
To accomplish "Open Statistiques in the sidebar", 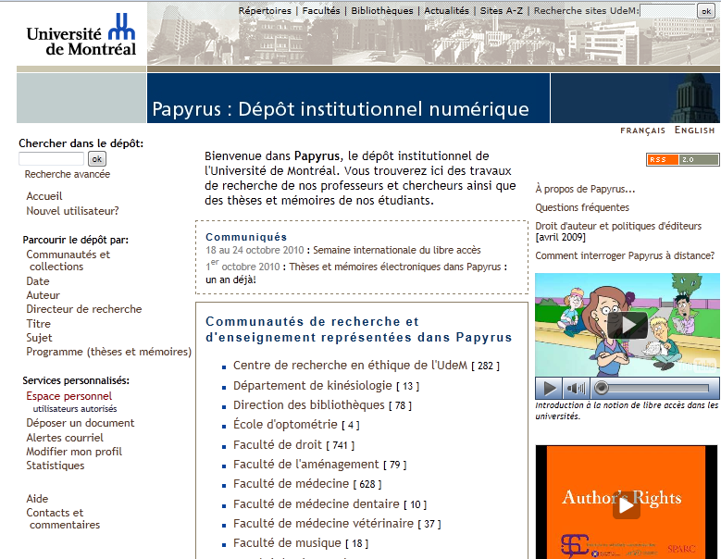I will pyautogui.click(x=56, y=466).
